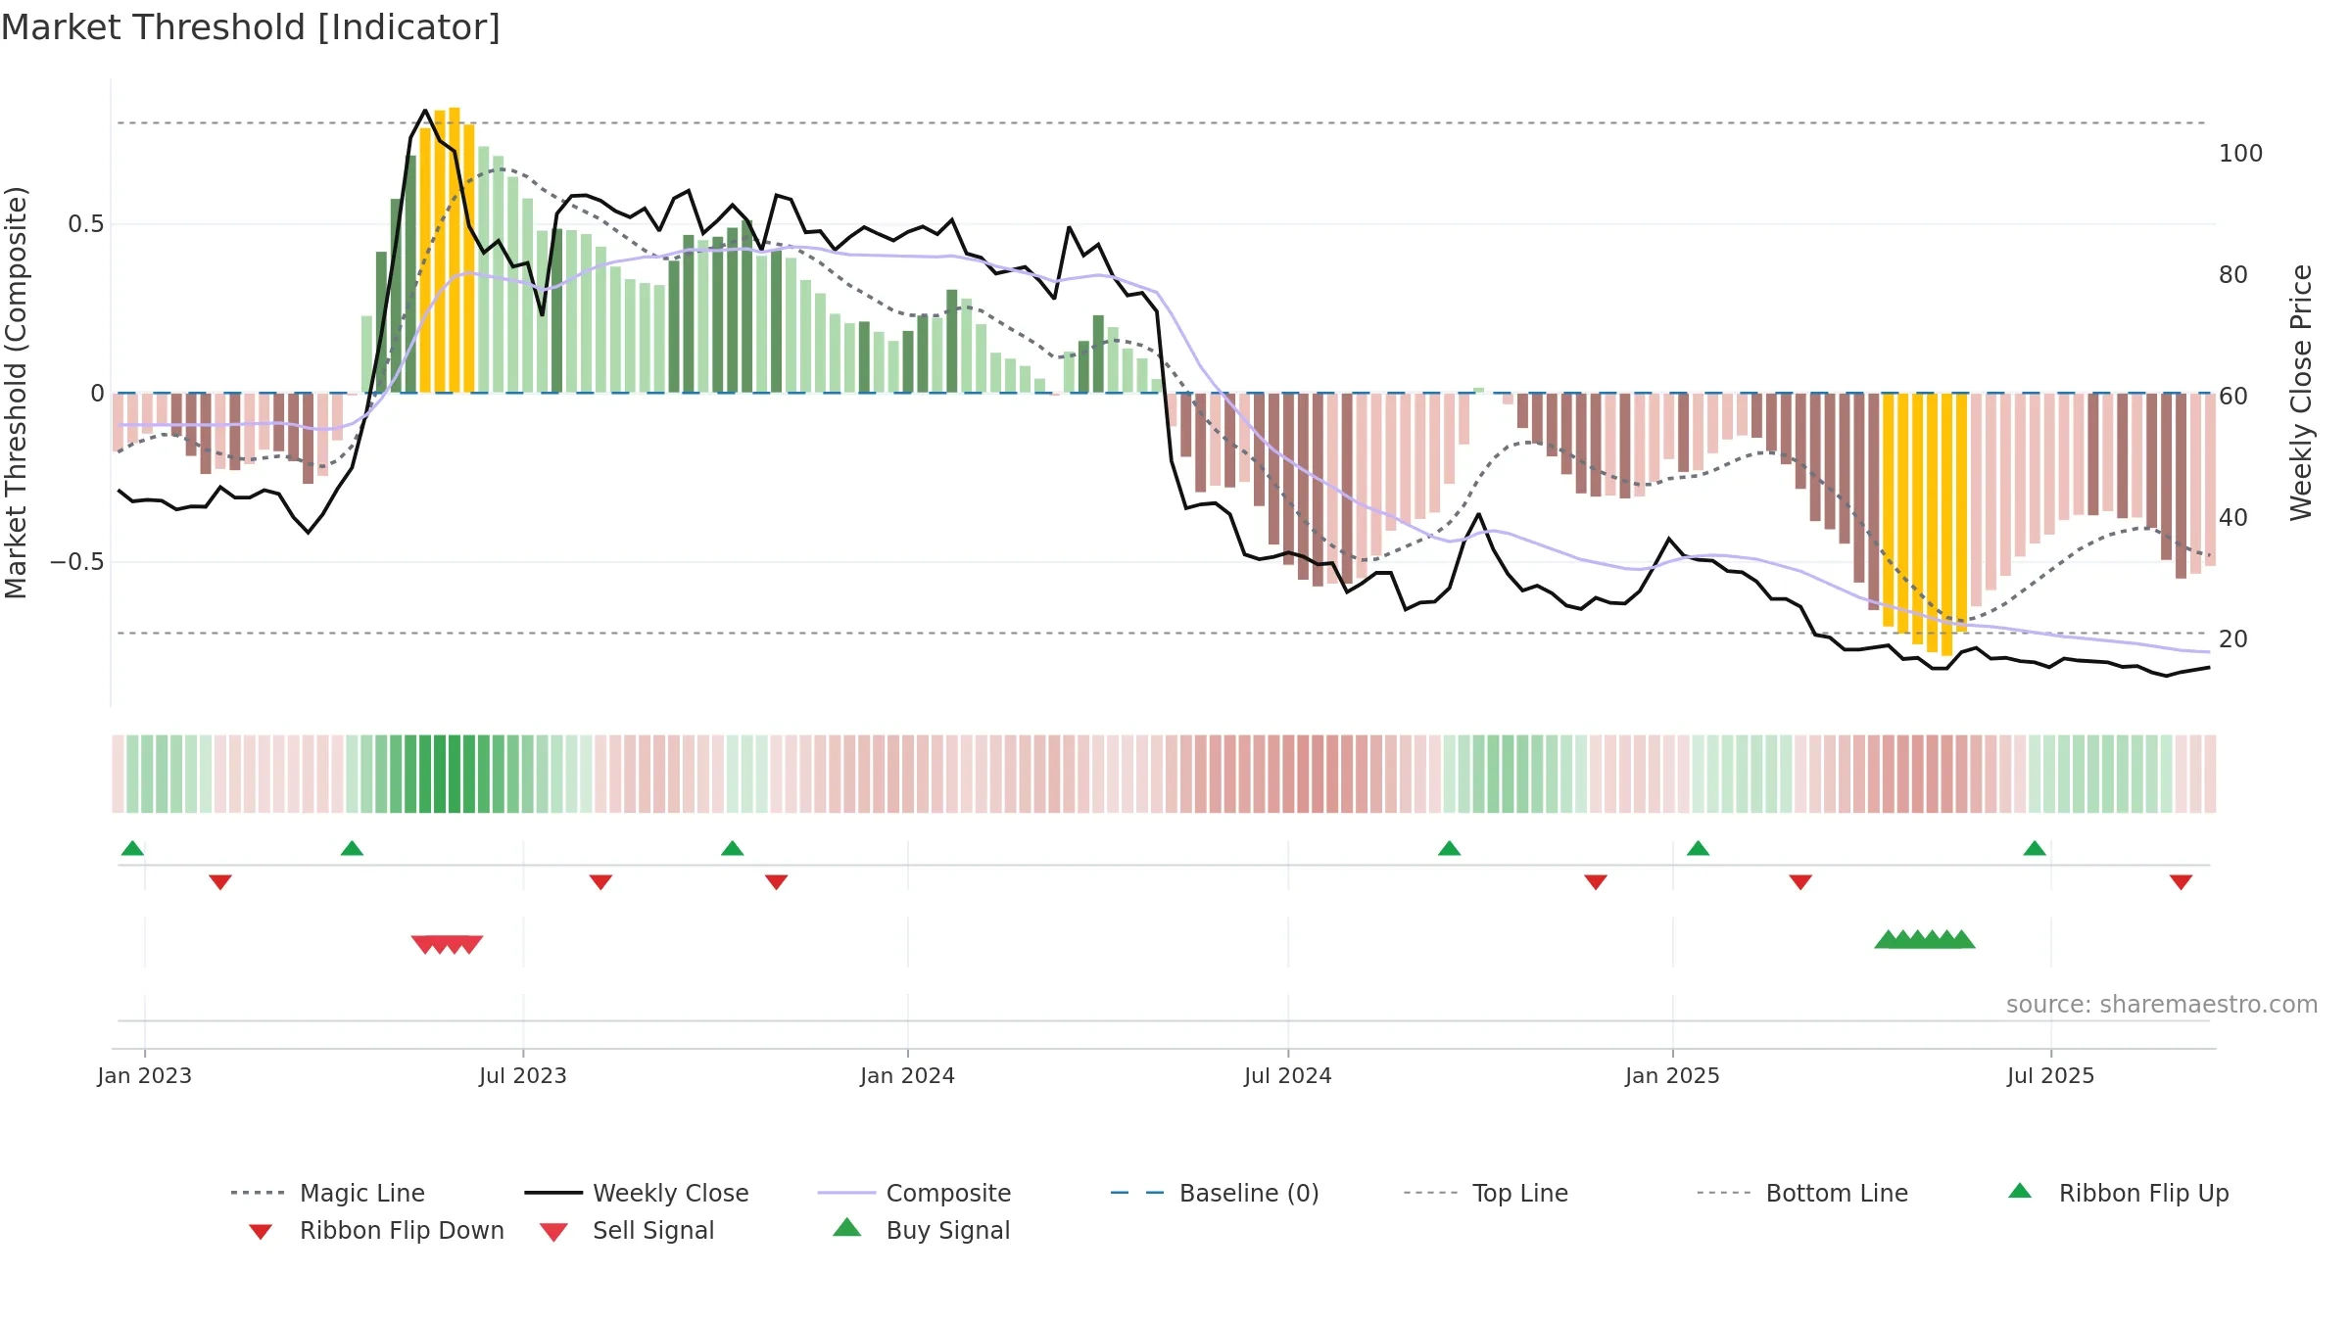Toggle the Composite legend entry

(x=914, y=1193)
